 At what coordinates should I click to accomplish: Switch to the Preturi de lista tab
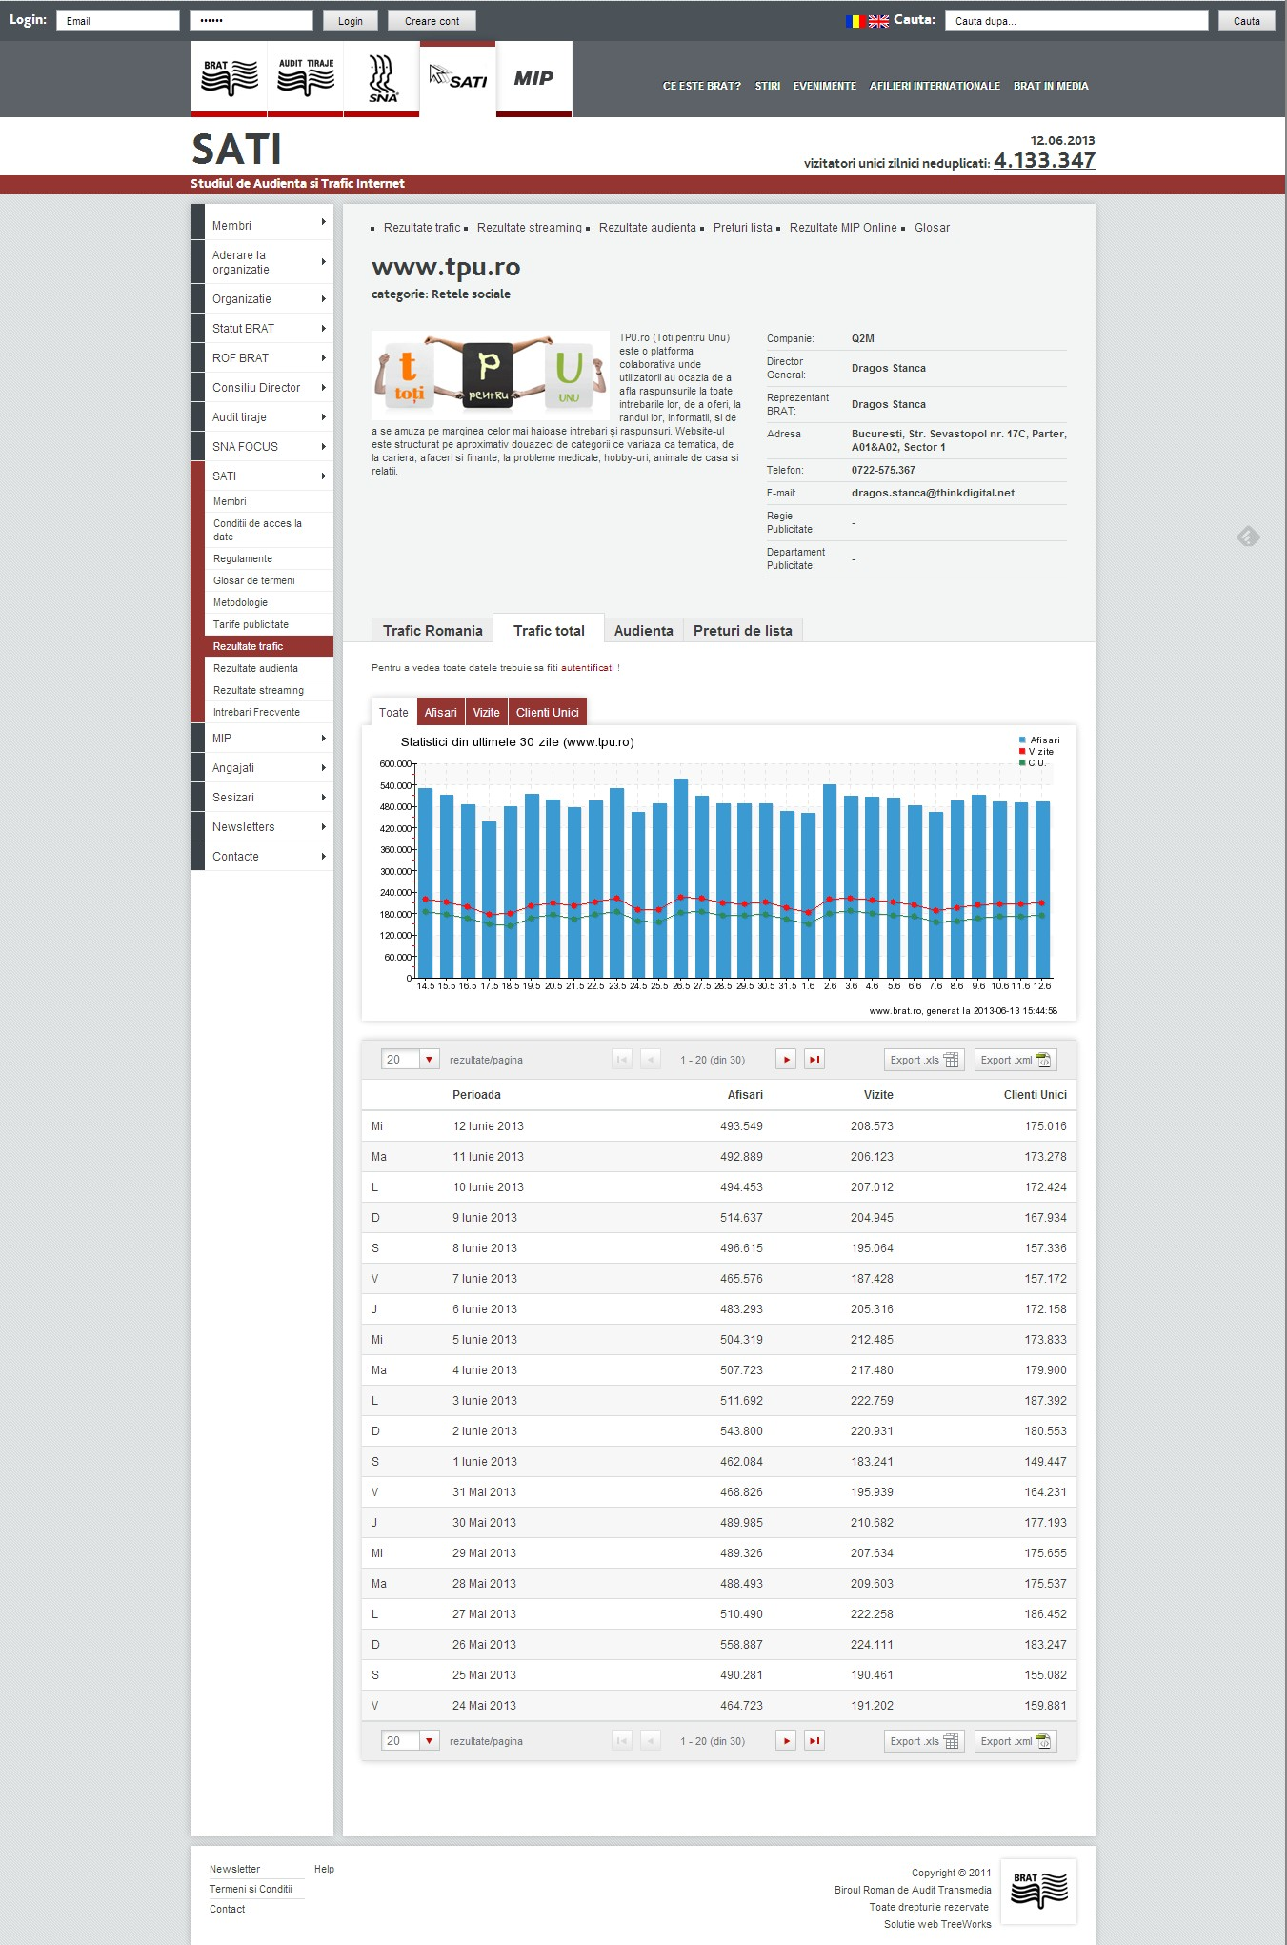(743, 630)
